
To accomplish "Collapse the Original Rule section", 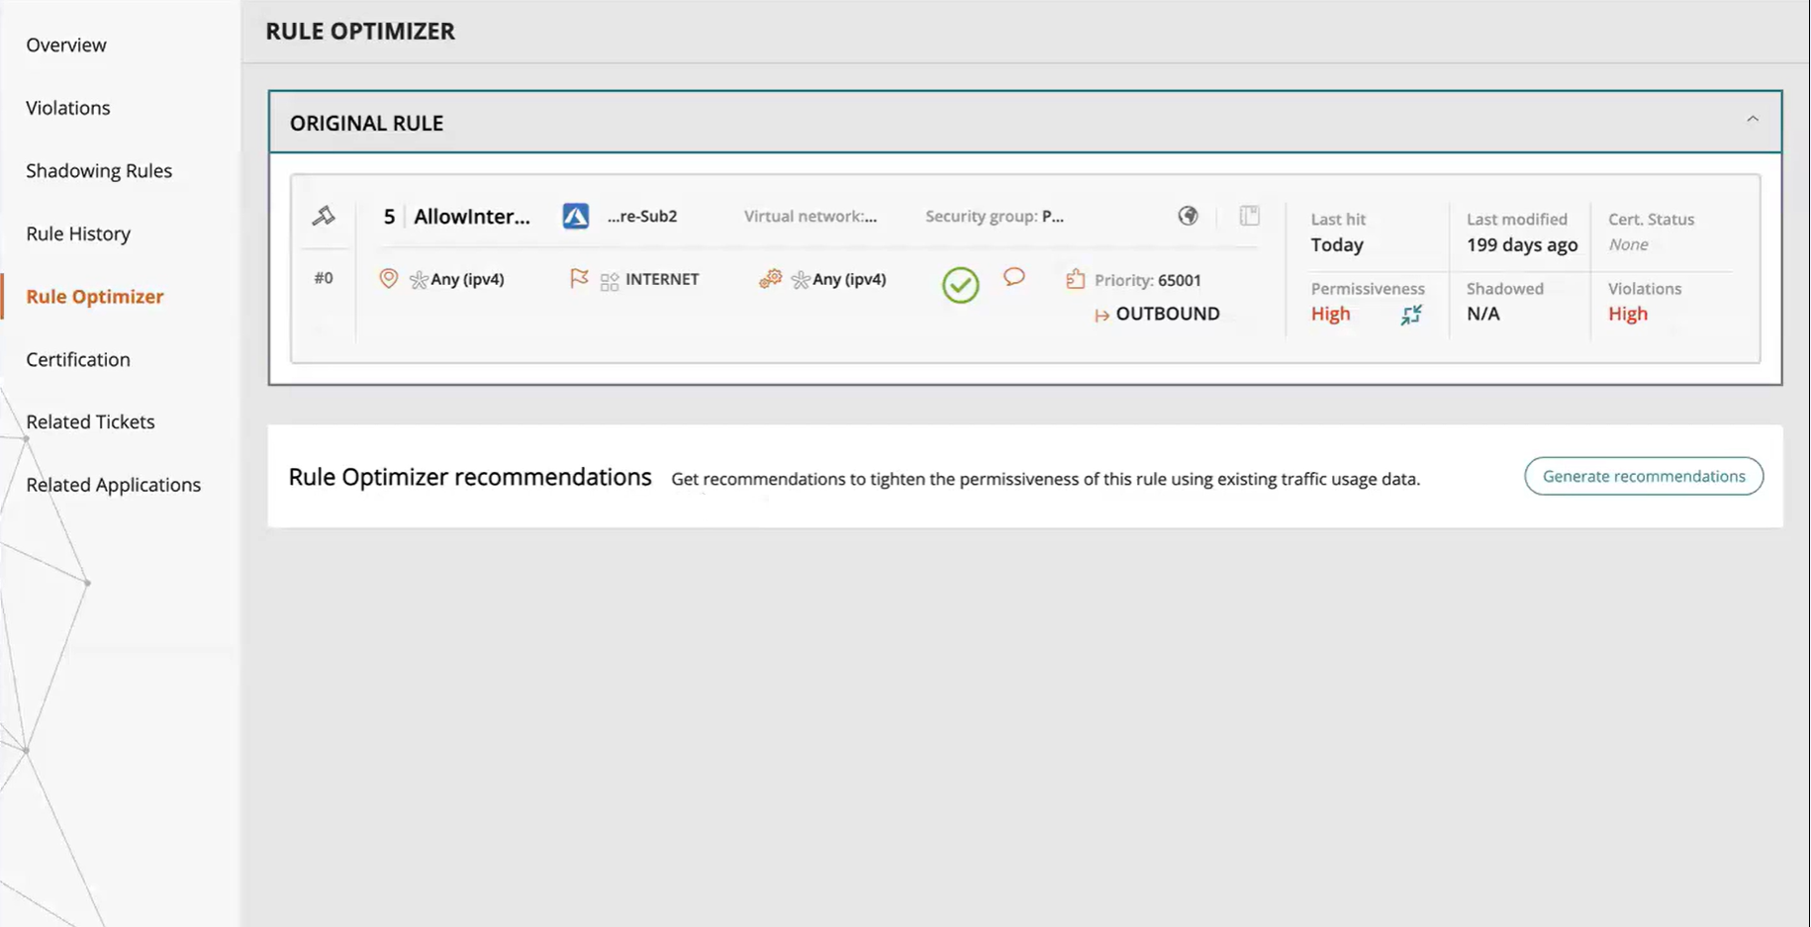I will [1752, 120].
